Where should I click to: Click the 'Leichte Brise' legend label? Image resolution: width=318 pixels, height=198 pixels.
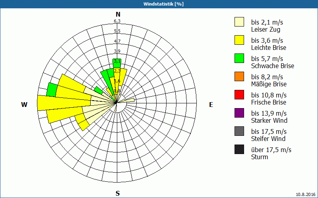(x=269, y=48)
